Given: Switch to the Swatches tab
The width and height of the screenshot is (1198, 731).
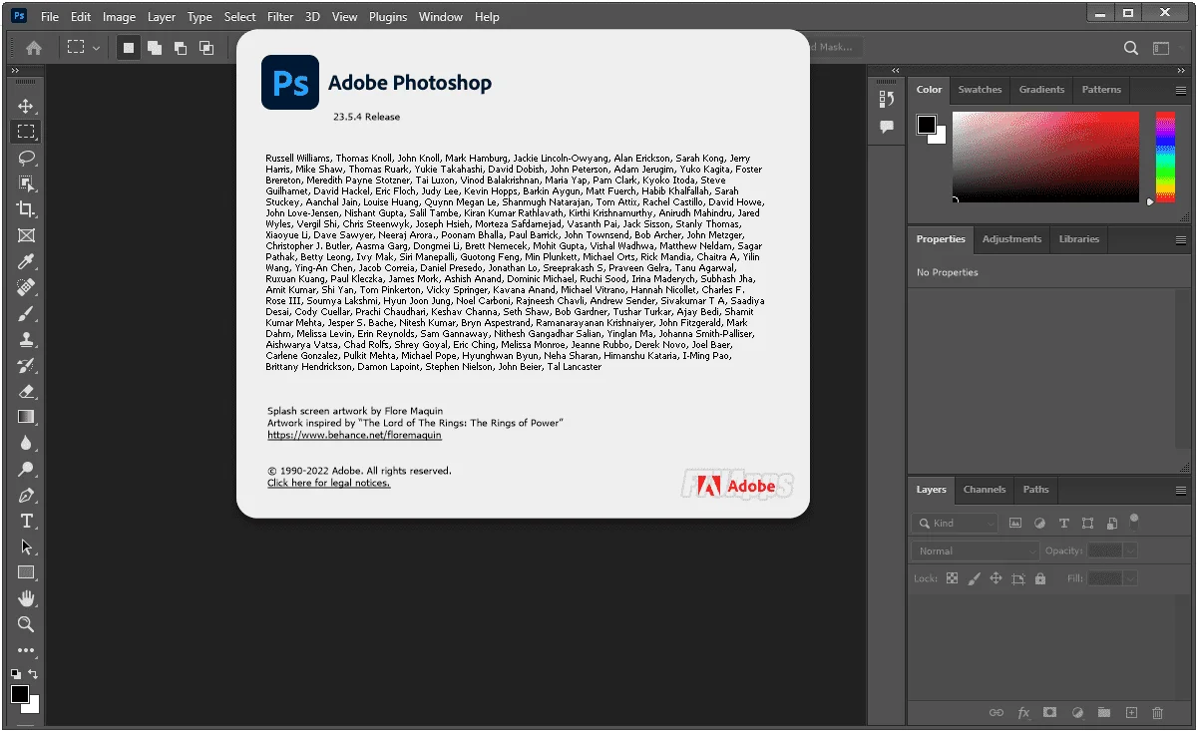Looking at the screenshot, I should [980, 90].
